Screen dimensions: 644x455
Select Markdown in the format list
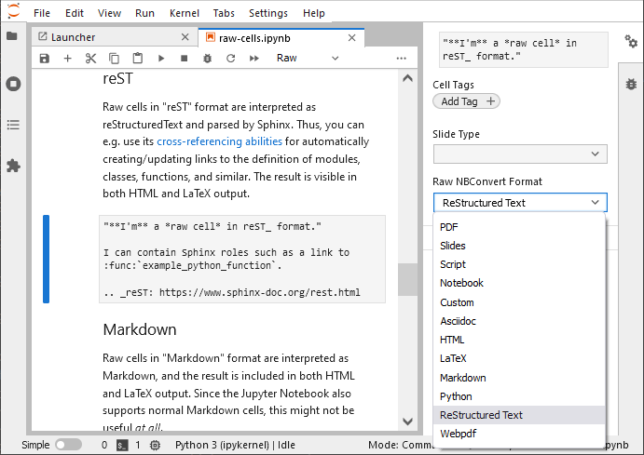point(462,378)
